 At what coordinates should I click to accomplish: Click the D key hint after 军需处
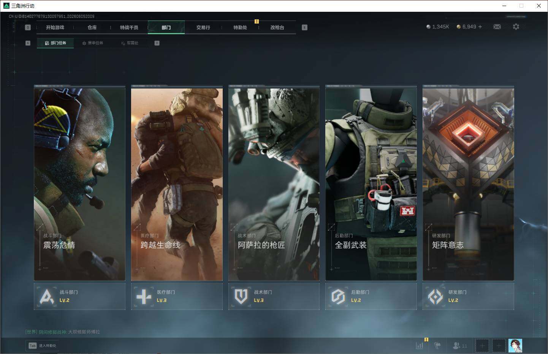pos(157,43)
